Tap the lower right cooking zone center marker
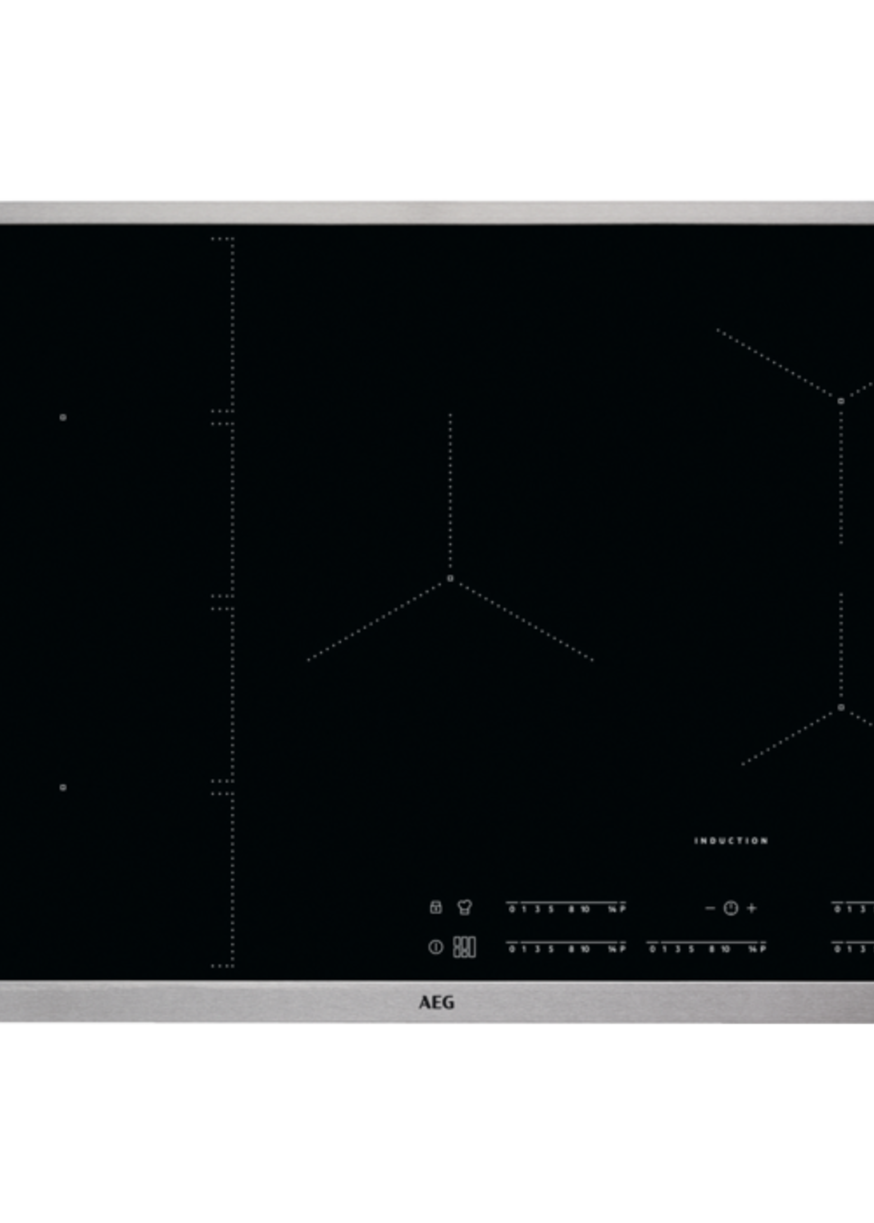874x1223 pixels. coord(841,707)
